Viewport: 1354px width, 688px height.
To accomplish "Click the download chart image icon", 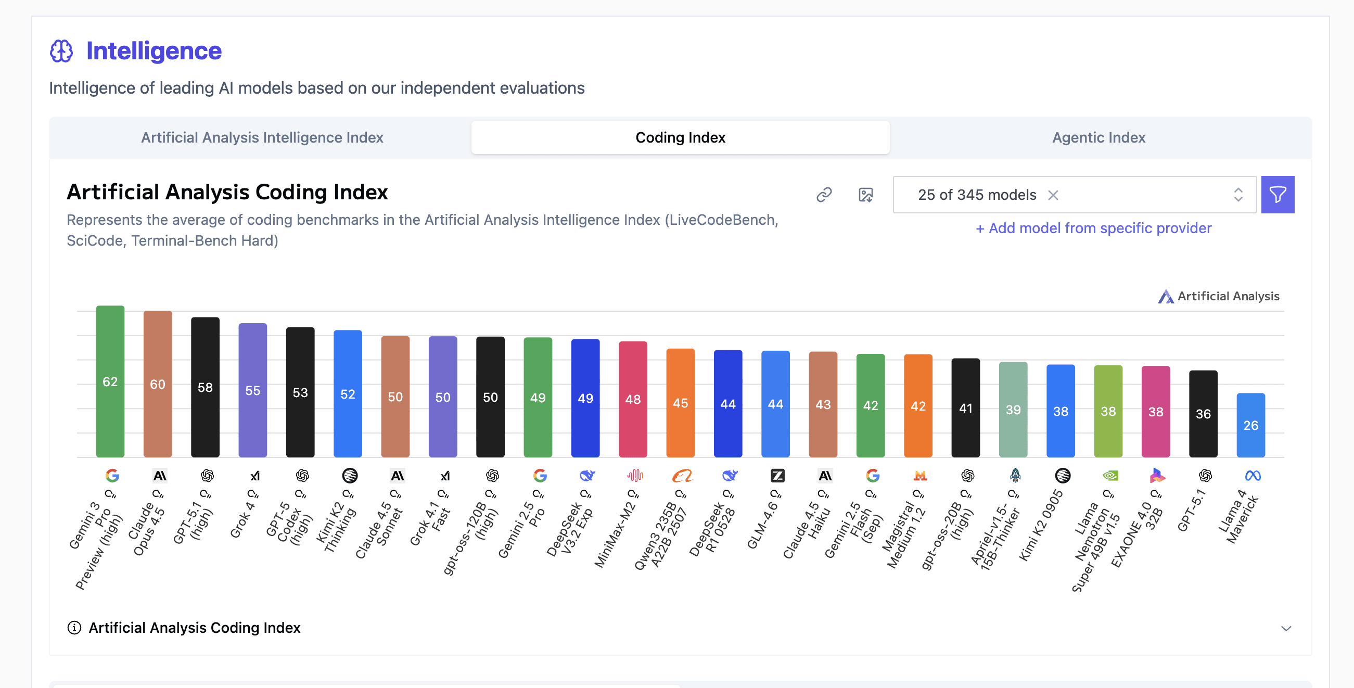I will click(x=865, y=195).
